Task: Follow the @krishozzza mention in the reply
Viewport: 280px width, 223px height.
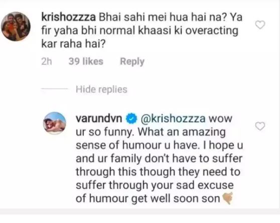Action: [173, 118]
